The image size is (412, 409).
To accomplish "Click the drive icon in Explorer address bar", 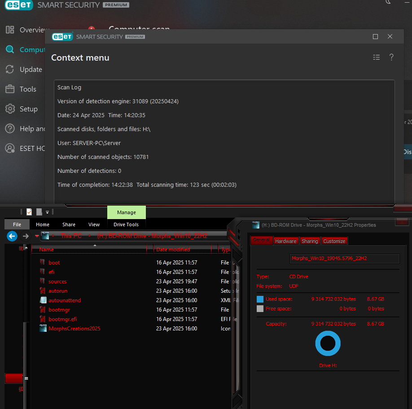I will [x=45, y=236].
